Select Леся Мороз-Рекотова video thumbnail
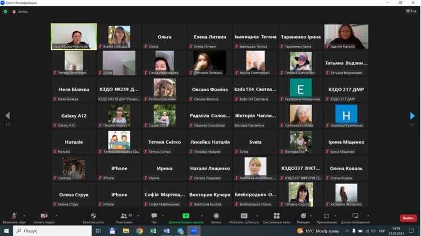421x236 pixels. click(74, 36)
